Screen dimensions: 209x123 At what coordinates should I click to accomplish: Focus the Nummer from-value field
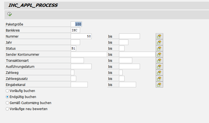[81, 36]
